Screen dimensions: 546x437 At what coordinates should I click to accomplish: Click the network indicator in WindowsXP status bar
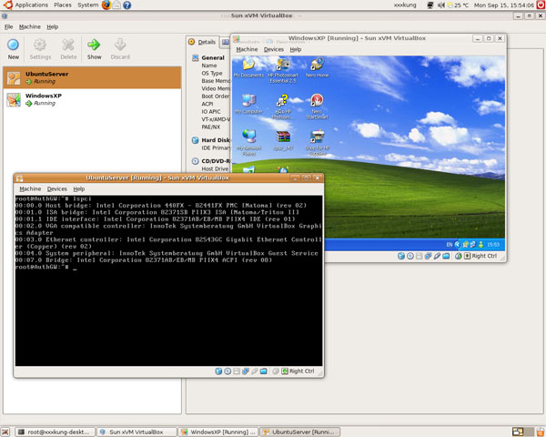[x=428, y=256]
